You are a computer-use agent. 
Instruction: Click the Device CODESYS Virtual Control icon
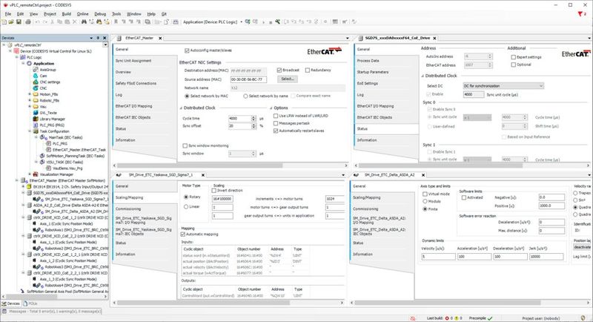[16, 51]
